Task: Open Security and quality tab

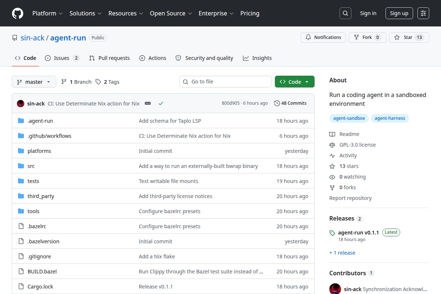Action: click(x=204, y=58)
